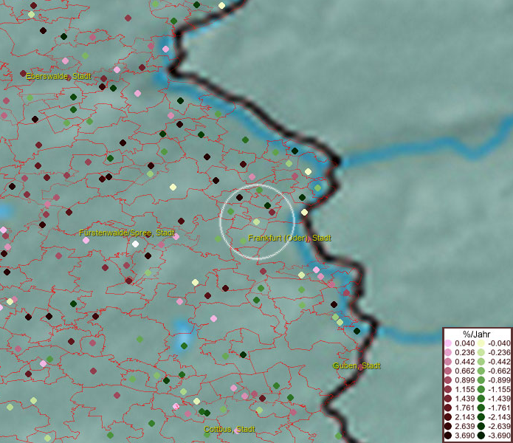
Task: Select the legend value 3.690
Action: [464, 436]
